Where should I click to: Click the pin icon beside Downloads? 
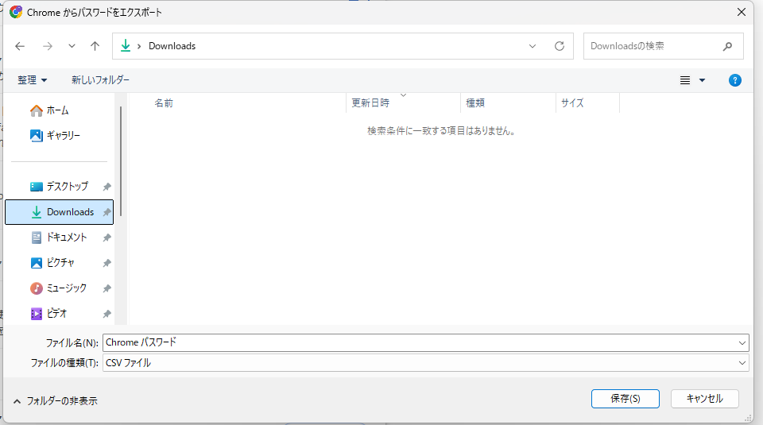(x=107, y=212)
